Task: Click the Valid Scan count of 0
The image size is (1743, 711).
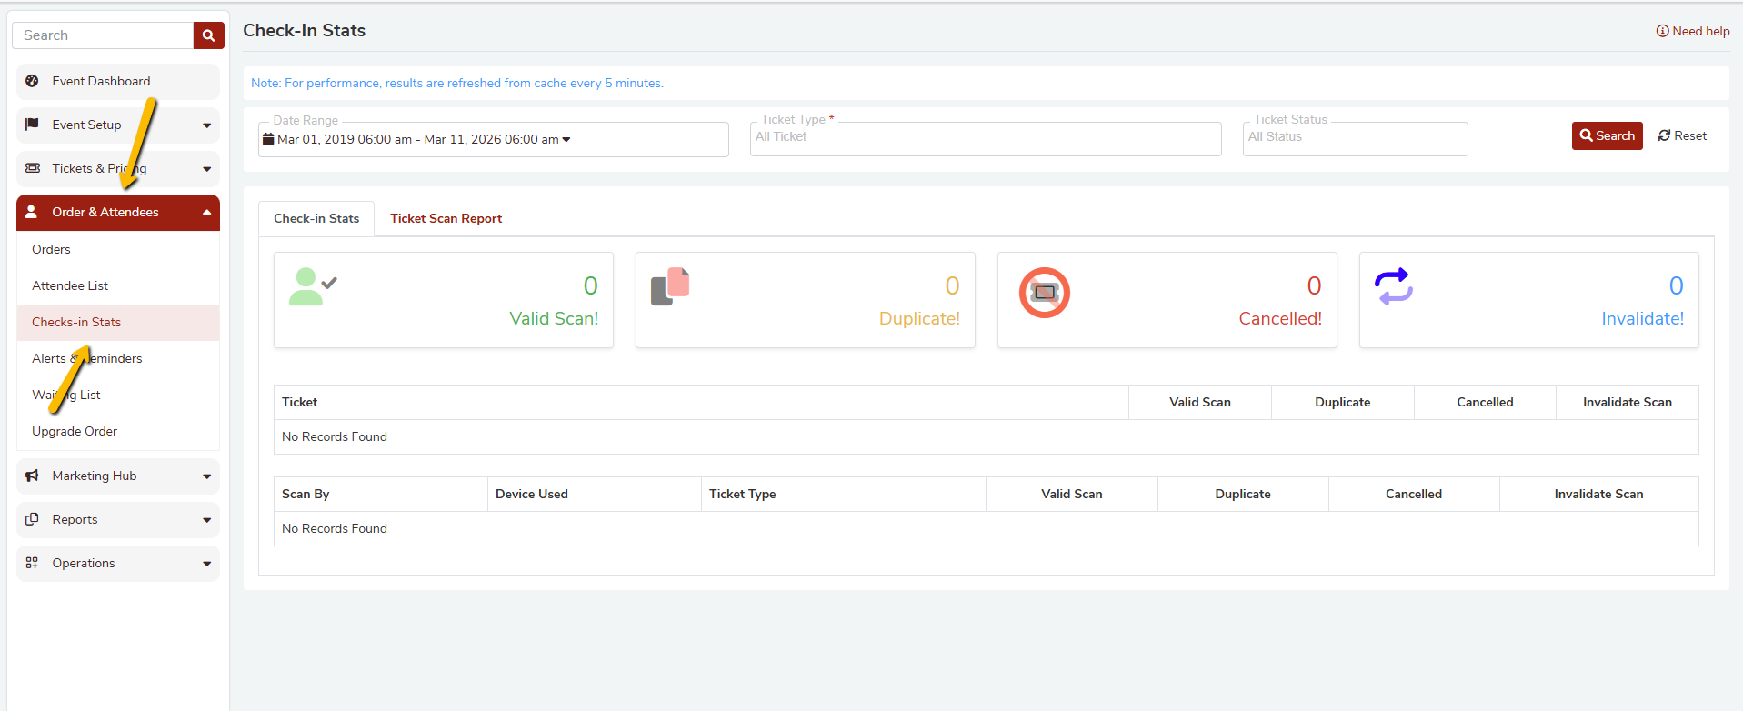Action: 590,285
